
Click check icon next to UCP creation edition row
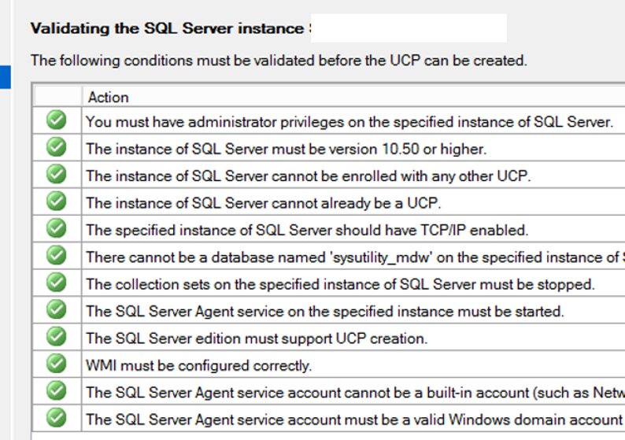click(x=56, y=337)
